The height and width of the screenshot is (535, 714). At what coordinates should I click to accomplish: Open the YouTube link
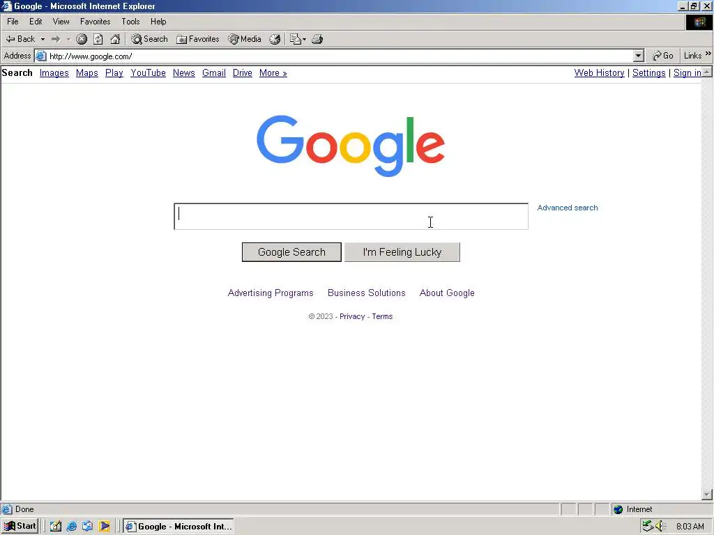tap(148, 72)
